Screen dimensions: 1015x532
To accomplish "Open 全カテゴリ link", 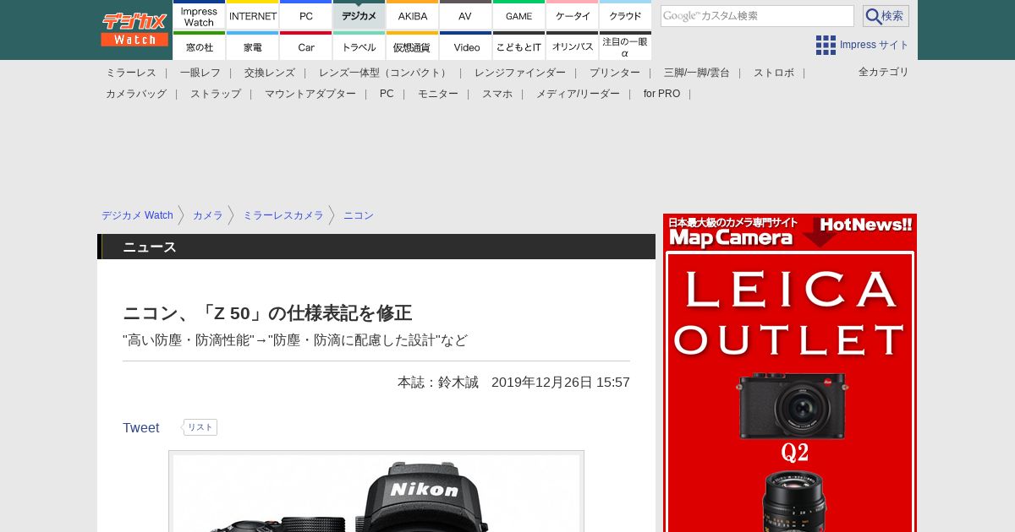I will pyautogui.click(x=884, y=72).
